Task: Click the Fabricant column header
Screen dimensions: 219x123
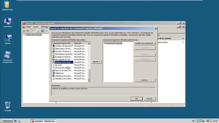Action: pos(80,43)
